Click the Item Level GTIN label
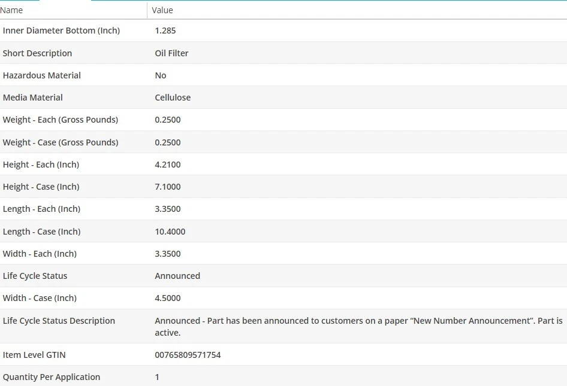 tap(34, 355)
